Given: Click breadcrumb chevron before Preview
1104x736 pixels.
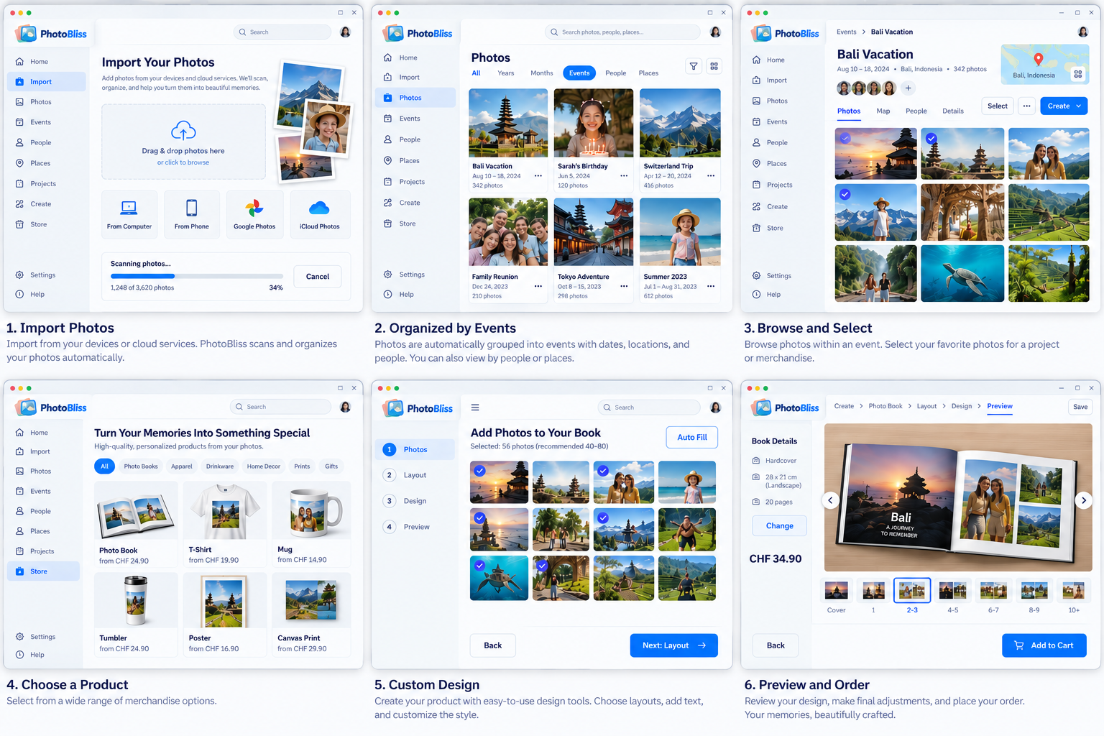Looking at the screenshot, I should coord(979,407).
